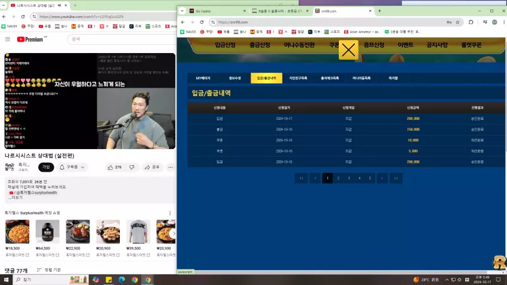The height and width of the screenshot is (285, 507).
Task: Click the first product thumbnail priced ₩18,500
Action: tap(17, 232)
